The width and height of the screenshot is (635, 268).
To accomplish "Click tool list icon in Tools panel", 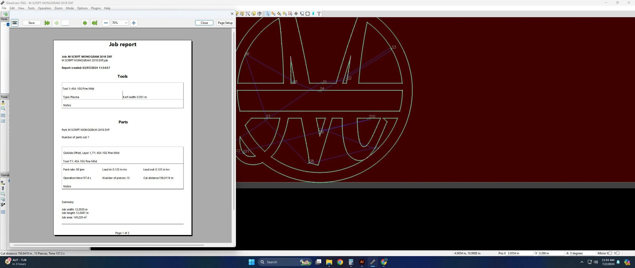I will point(3,121).
